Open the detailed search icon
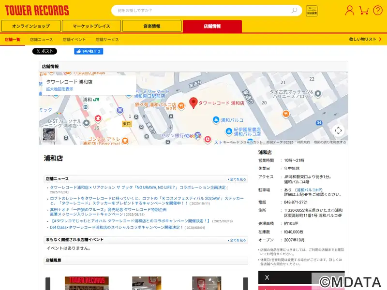This screenshot has height=290, width=387. click(312, 11)
